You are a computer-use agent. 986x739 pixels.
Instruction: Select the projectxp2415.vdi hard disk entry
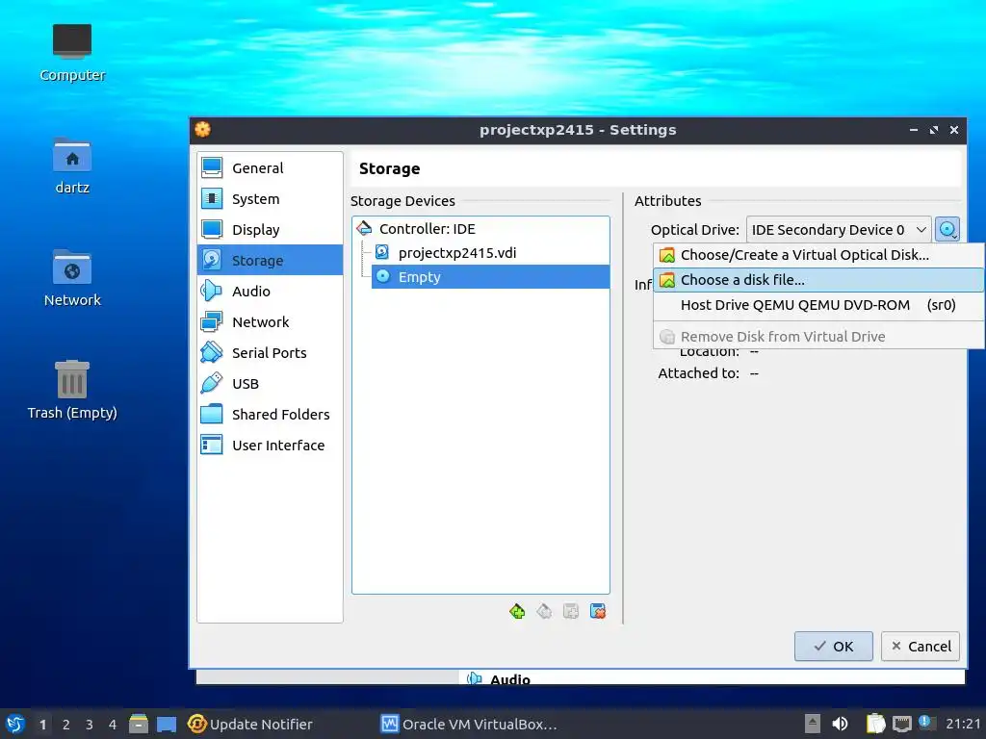pos(490,253)
